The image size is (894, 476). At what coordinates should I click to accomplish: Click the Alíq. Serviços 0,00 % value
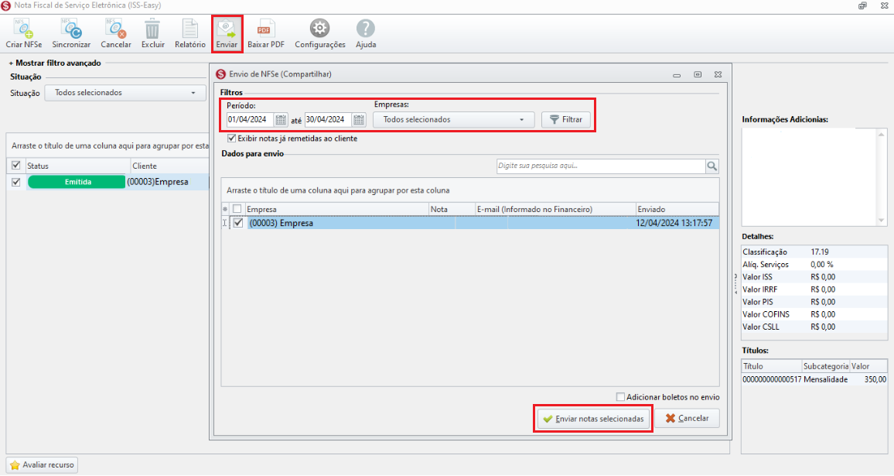tap(821, 264)
